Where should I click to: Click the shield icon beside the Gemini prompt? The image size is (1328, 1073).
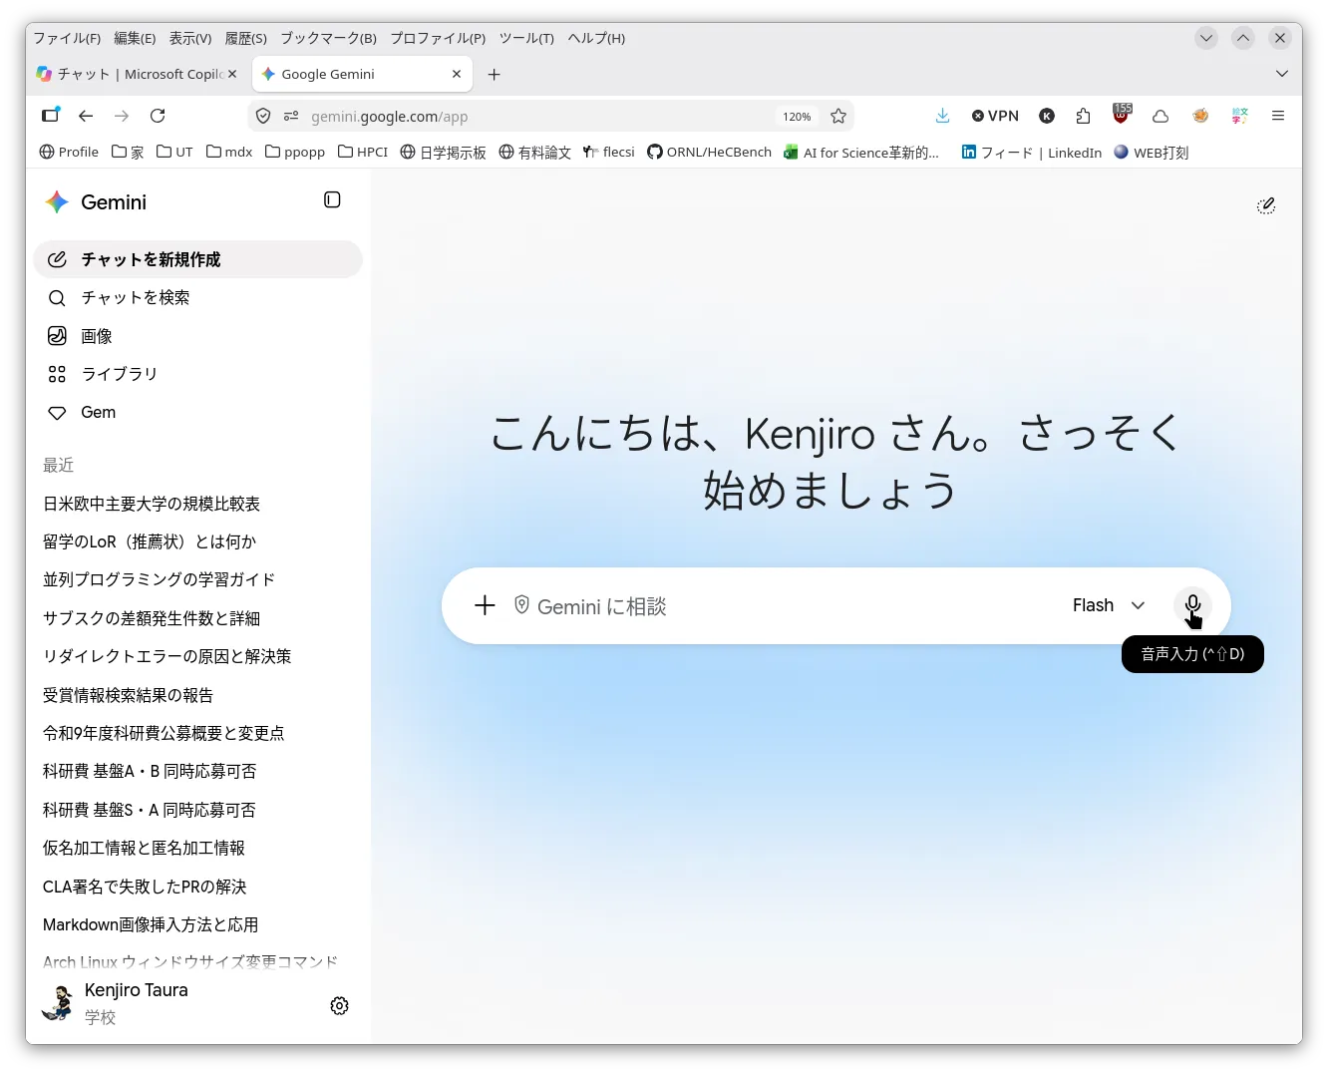pyautogui.click(x=521, y=604)
